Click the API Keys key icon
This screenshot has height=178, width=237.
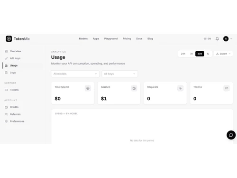6,58
